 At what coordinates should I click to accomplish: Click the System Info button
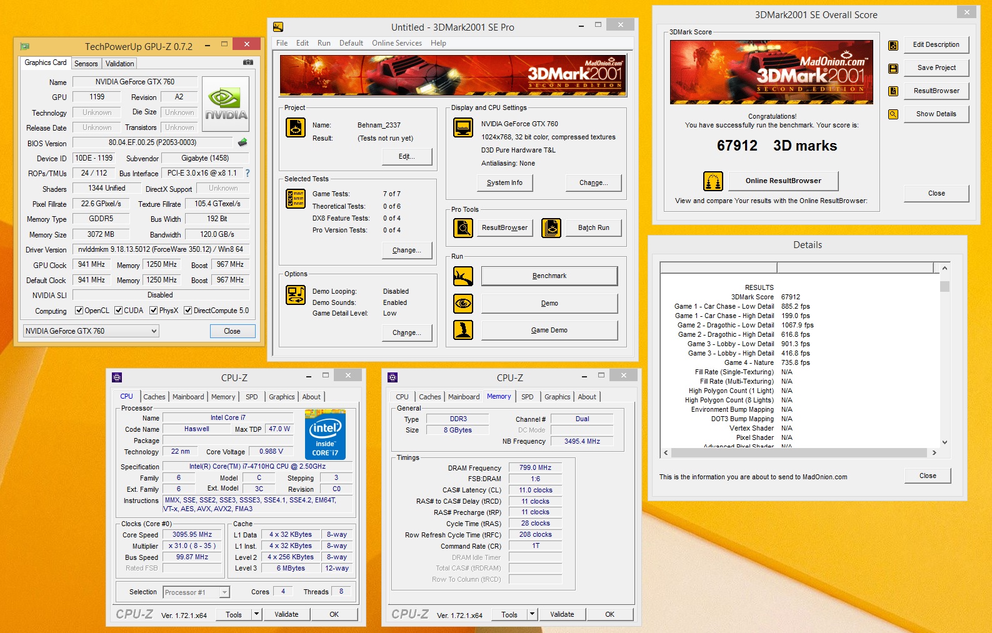[504, 182]
